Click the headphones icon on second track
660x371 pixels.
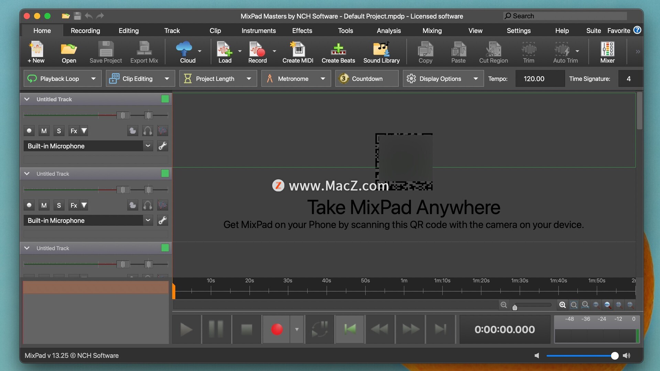point(147,205)
